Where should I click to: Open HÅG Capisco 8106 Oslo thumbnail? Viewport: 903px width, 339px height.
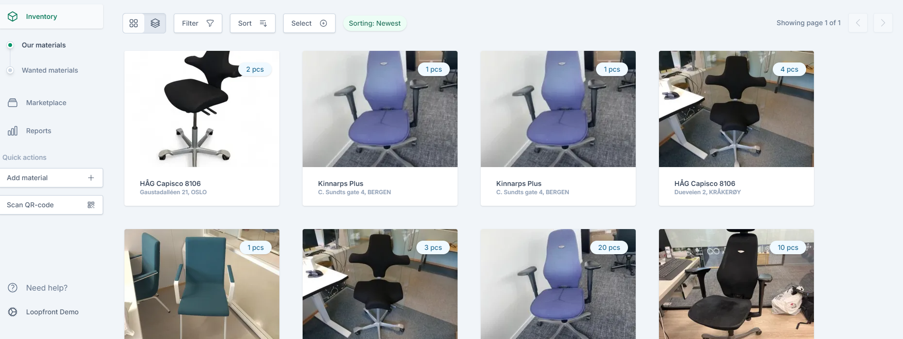[202, 109]
